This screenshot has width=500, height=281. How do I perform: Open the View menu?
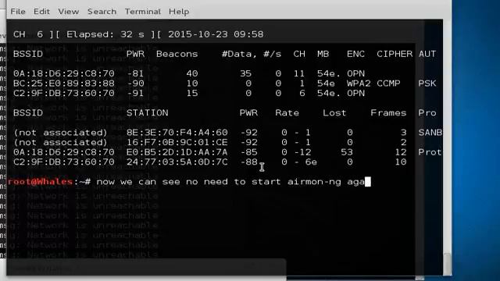[69, 12]
